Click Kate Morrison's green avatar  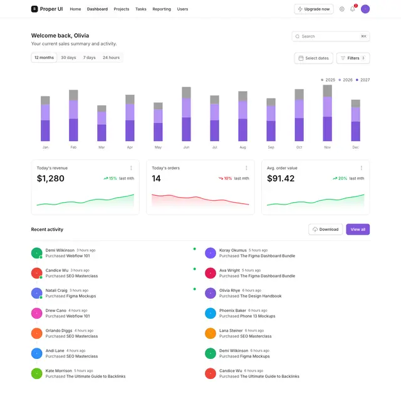click(37, 373)
